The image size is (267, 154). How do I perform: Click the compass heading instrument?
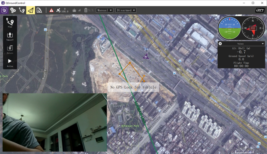coord(253,28)
